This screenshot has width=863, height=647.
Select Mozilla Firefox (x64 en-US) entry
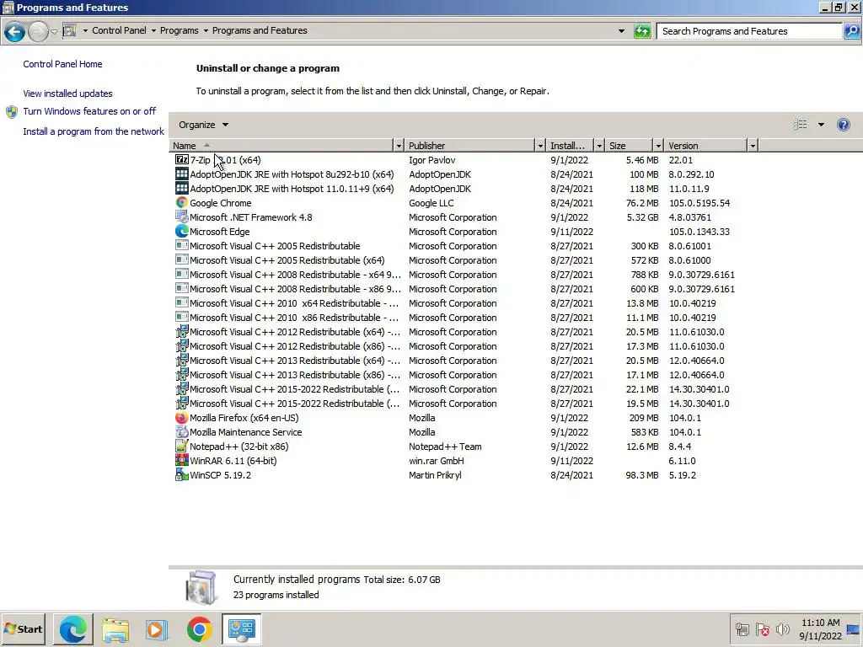[244, 418]
